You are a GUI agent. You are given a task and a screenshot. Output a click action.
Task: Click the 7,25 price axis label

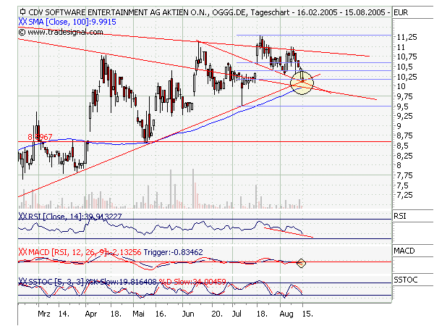point(404,195)
